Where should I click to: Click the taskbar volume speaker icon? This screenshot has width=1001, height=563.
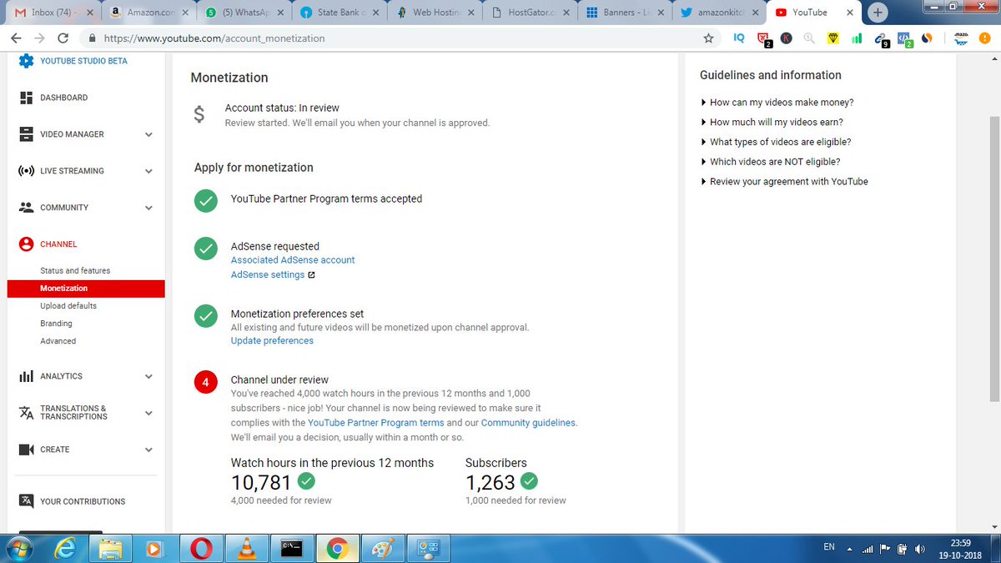tap(920, 549)
